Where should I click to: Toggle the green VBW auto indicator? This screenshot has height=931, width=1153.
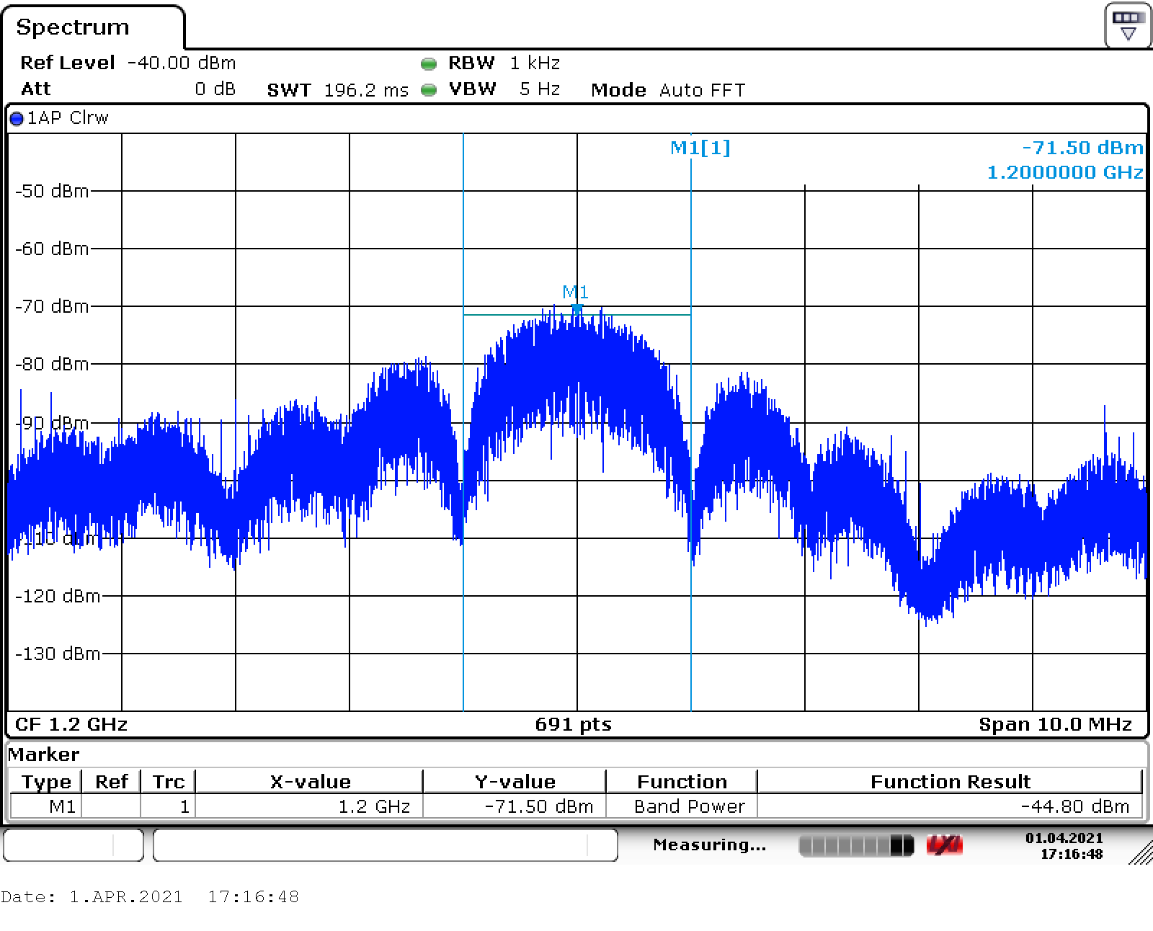tap(429, 90)
